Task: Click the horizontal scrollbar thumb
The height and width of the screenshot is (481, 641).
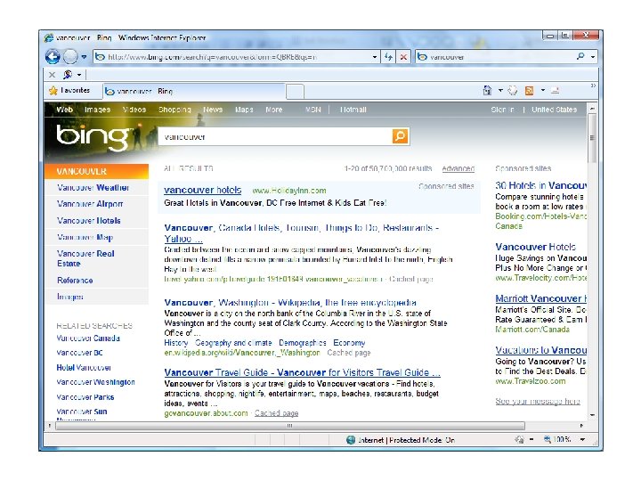Action: pyautogui.click(x=290, y=426)
